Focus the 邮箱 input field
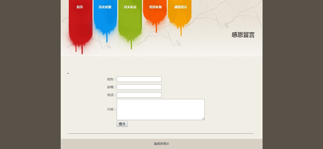Viewport: 323px width, 149px height. 139,87
